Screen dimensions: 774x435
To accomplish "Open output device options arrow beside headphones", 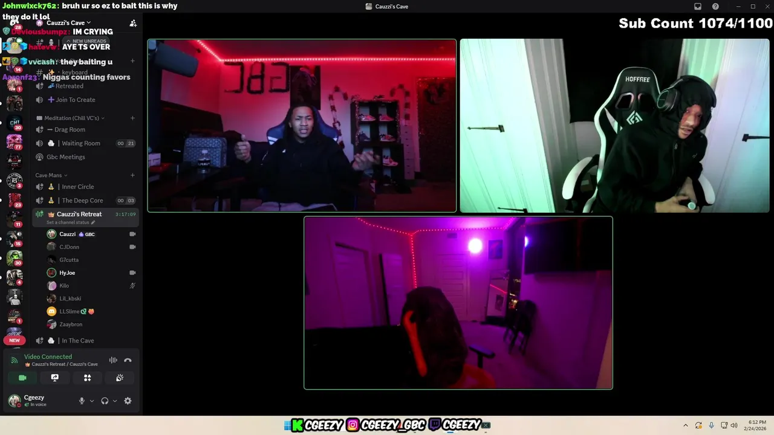I will tap(115, 401).
